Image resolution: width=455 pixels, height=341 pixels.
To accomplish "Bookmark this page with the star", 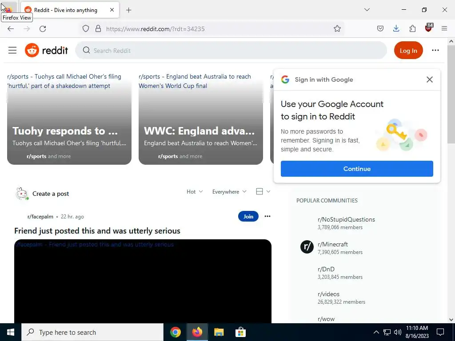I will pyautogui.click(x=337, y=29).
